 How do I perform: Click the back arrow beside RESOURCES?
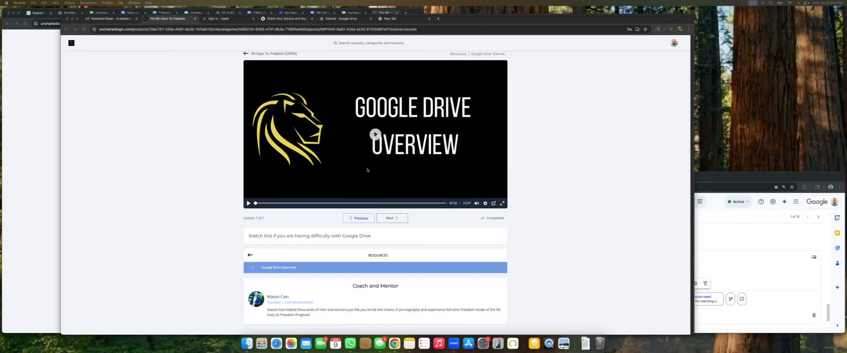[x=250, y=255]
